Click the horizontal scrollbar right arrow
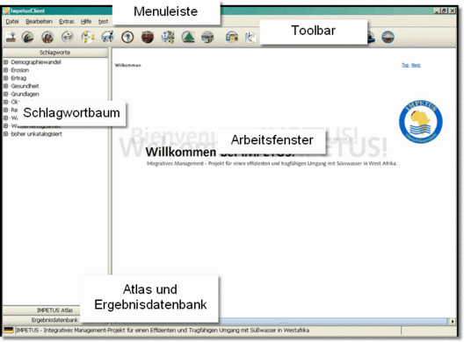 [x=453, y=321]
